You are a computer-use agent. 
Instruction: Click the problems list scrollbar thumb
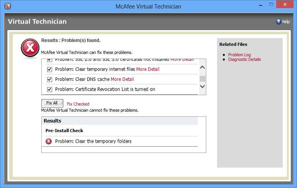point(202,79)
